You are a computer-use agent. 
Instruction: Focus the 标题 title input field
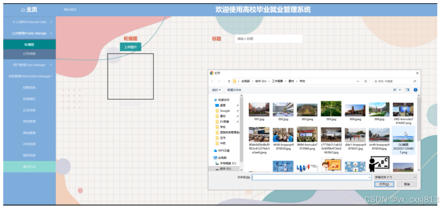tap(269, 39)
